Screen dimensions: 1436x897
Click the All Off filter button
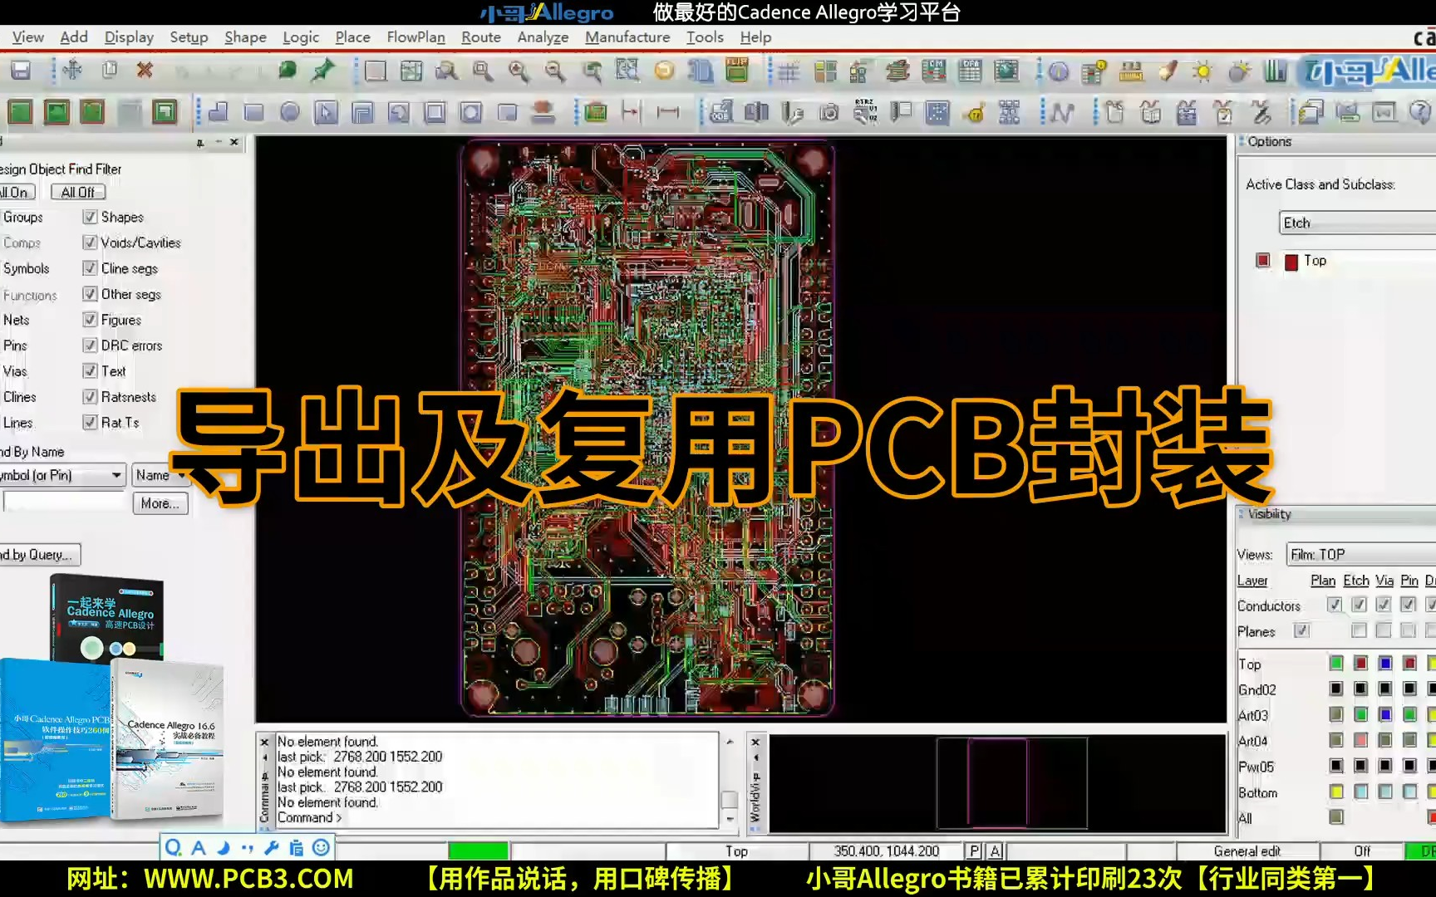click(77, 192)
